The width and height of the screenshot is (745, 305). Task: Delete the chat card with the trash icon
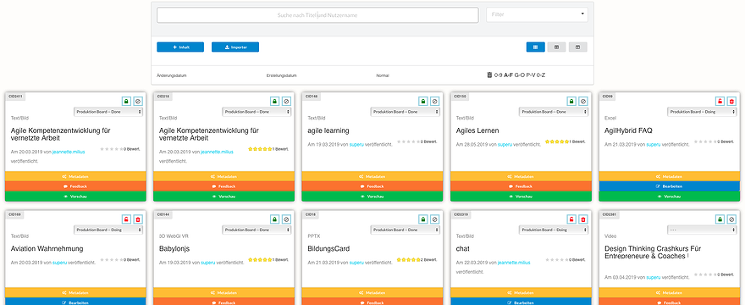[x=583, y=219]
